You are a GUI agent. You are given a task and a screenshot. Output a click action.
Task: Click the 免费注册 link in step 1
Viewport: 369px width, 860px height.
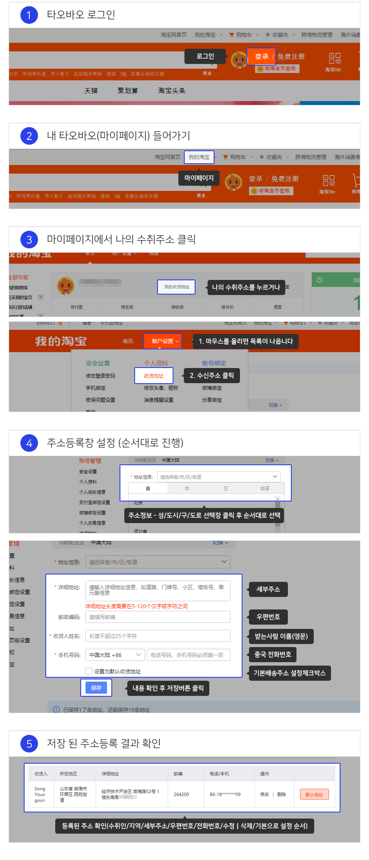[x=291, y=57]
